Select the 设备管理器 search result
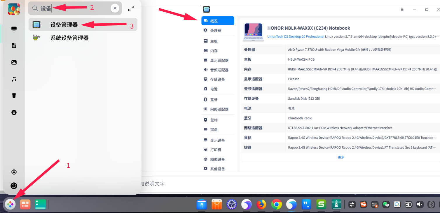This screenshot has height=213, width=440. click(x=83, y=24)
